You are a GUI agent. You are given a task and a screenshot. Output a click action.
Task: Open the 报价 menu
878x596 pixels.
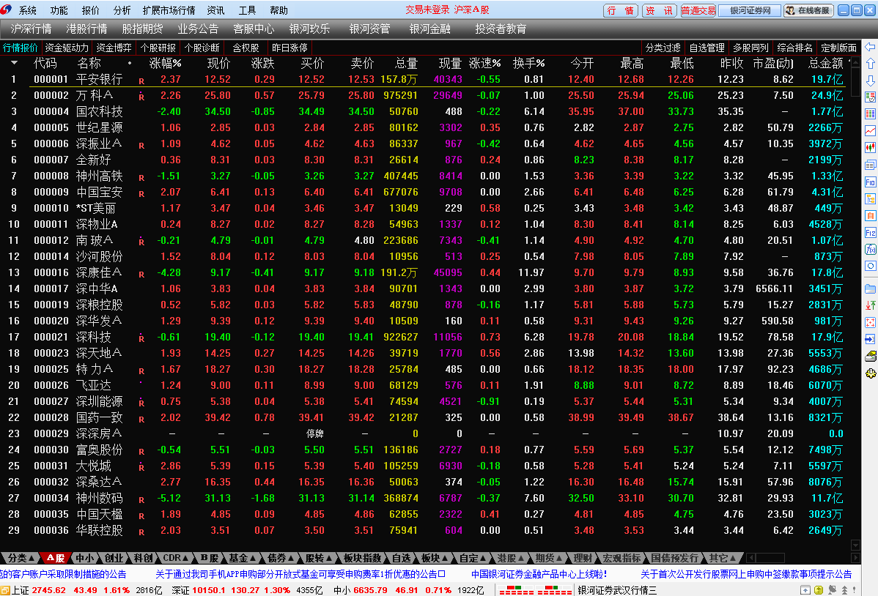coord(90,11)
